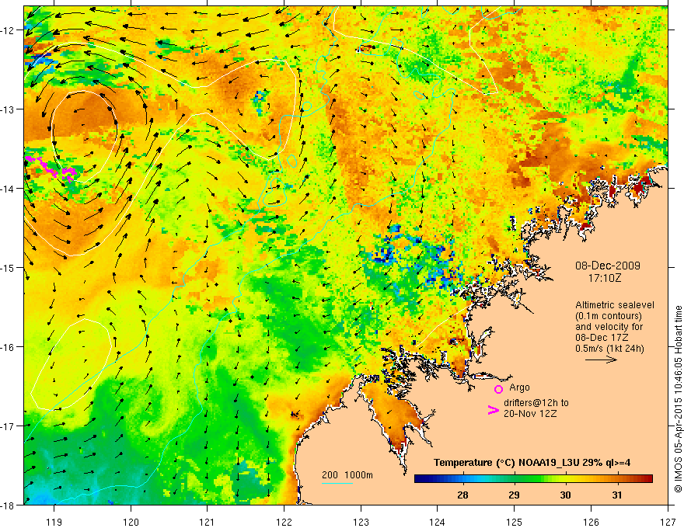This screenshot has height=528, width=684.
Task: Click the 0.5m/s velocity scale arrow
Action: pyautogui.click(x=601, y=360)
